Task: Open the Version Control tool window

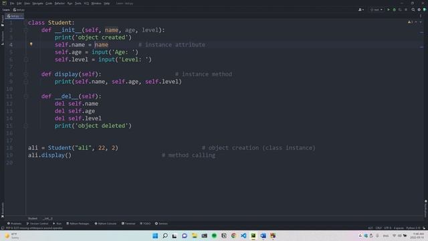Action: point(37,224)
